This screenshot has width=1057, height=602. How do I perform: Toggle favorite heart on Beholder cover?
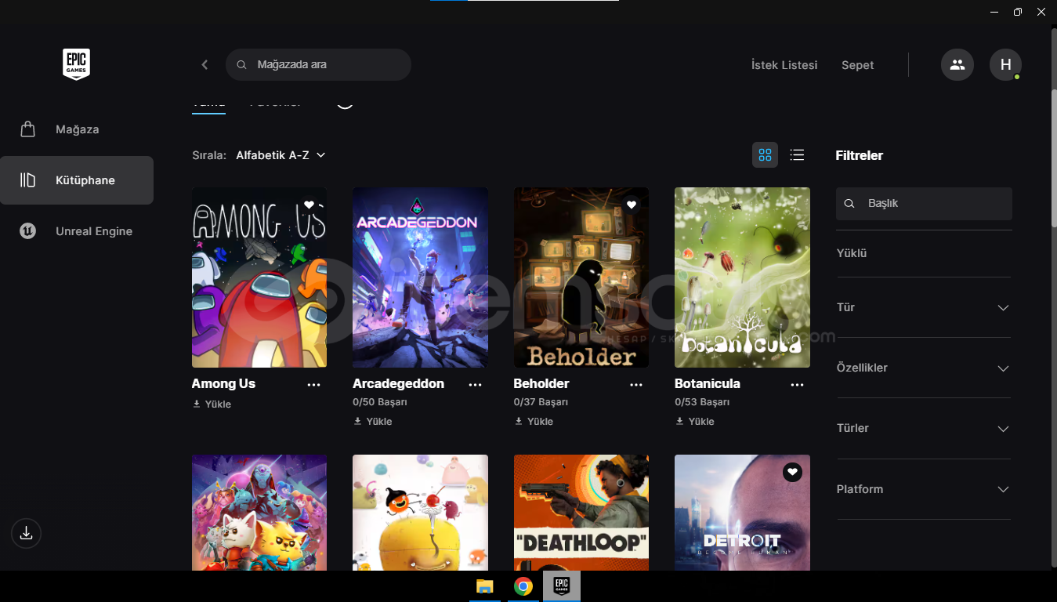pos(632,205)
